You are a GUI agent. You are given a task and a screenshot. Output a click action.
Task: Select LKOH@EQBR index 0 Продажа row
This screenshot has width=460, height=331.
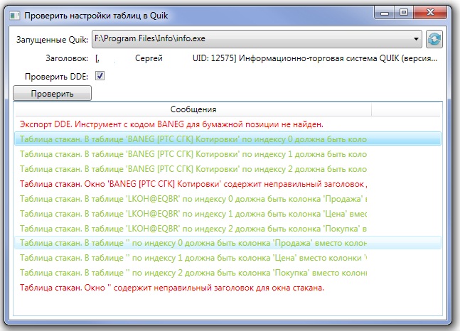click(x=228, y=199)
